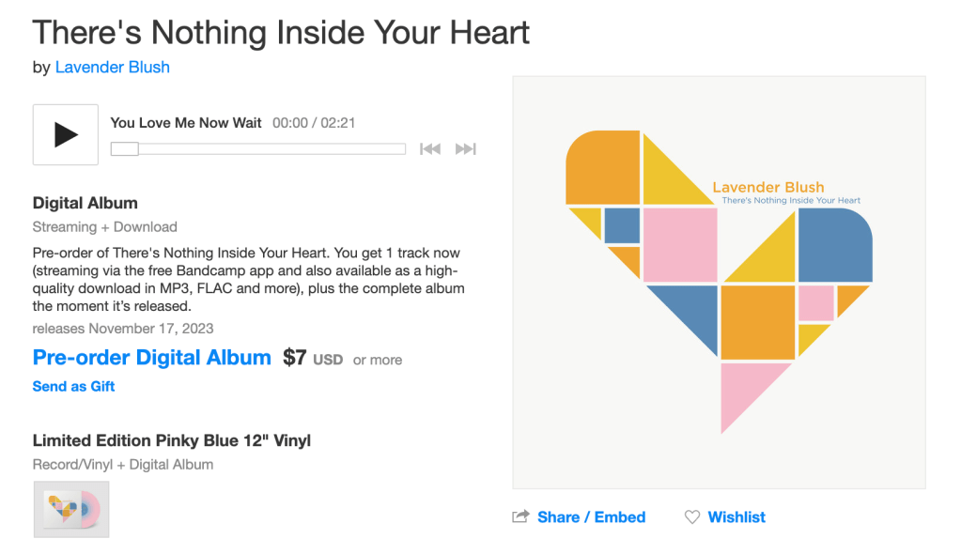The height and width of the screenshot is (539, 961).
Task: Click Pre-order Digital Album link
Action: point(151,358)
